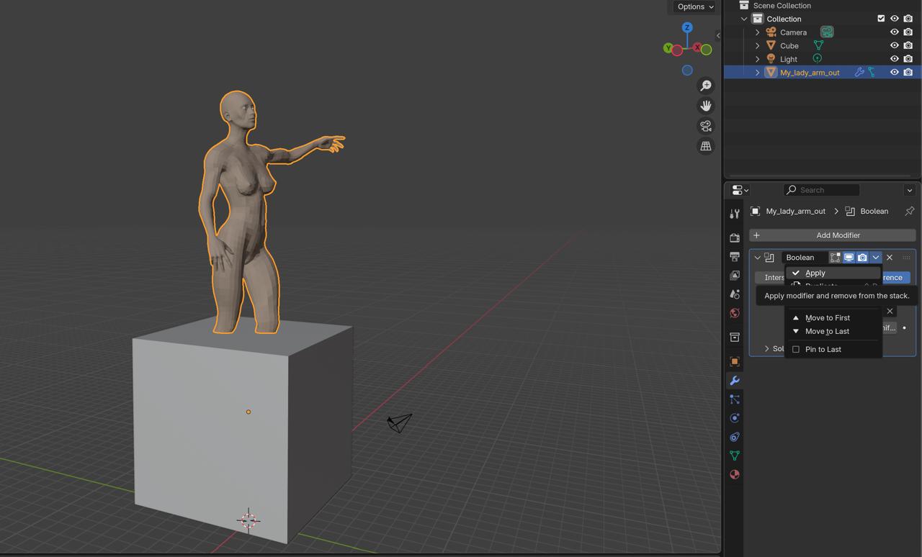This screenshot has height=557, width=922.
Task: Open the Tool properties tab icon
Action: coord(734,214)
